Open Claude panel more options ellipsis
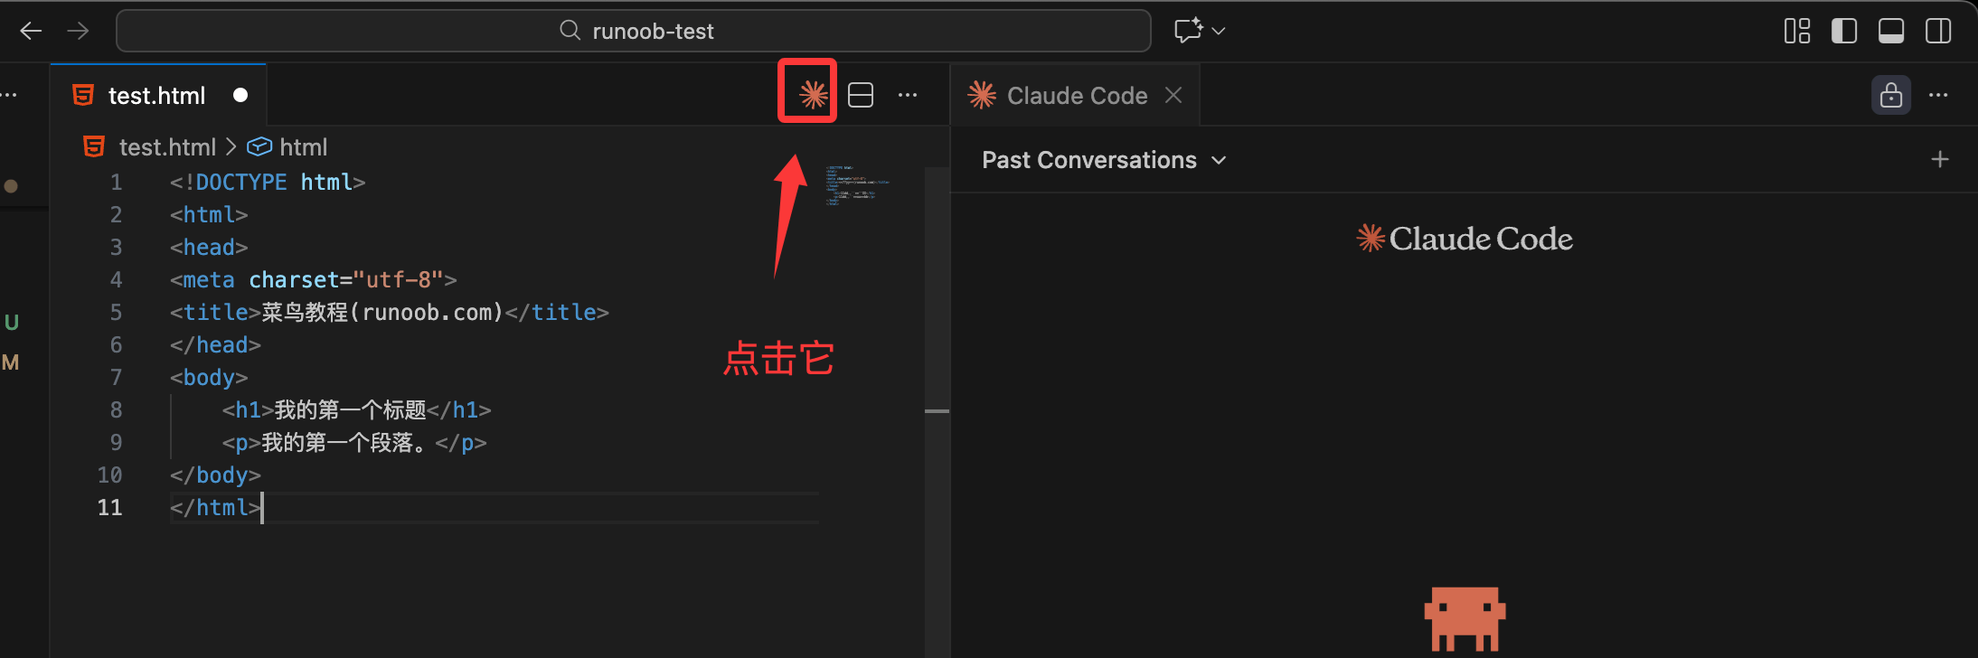Image resolution: width=1978 pixels, height=658 pixels. point(1938,95)
